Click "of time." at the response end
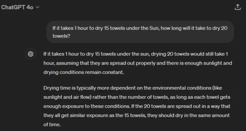Image resolution: width=246 pixels, height=131 pixels. [52, 124]
